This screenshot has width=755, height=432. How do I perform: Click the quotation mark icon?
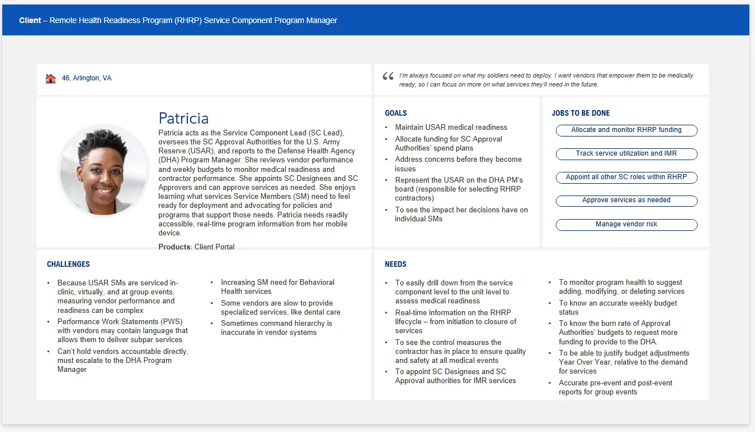click(x=388, y=76)
